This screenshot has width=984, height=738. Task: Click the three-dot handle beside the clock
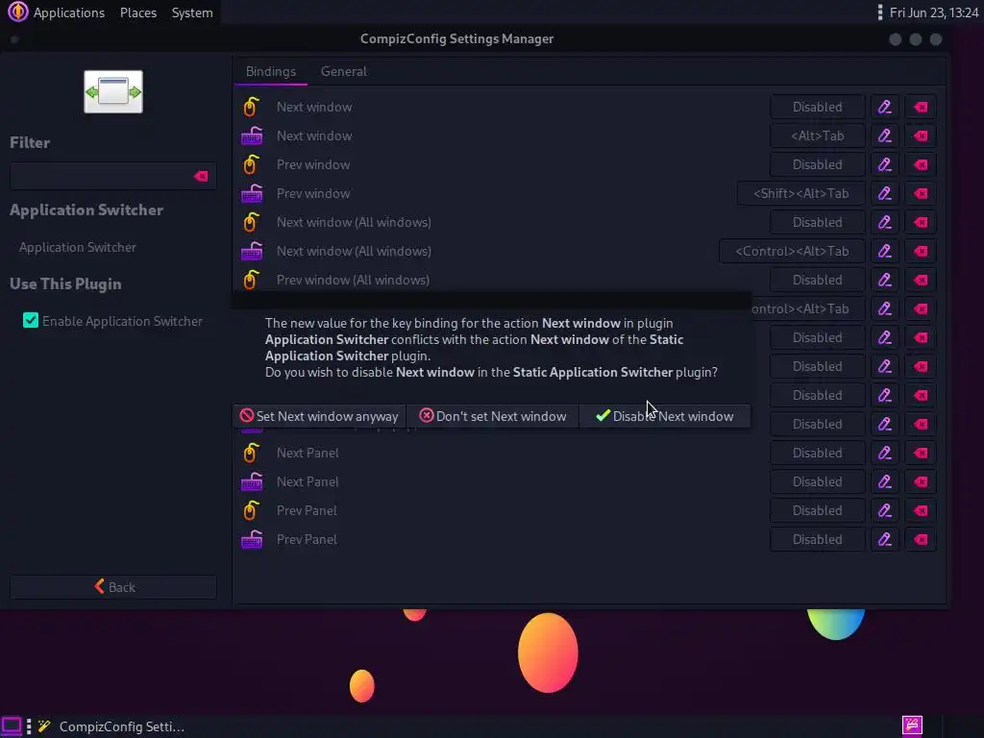tap(880, 12)
